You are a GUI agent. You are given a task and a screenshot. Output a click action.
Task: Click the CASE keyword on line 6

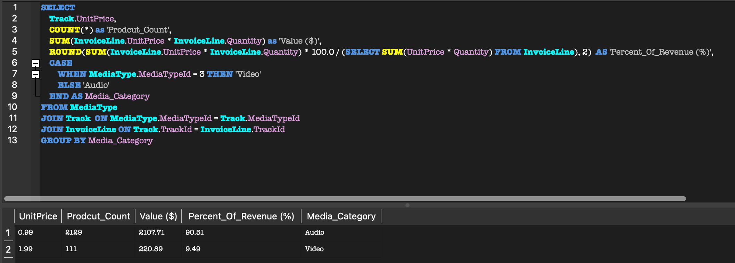(61, 63)
